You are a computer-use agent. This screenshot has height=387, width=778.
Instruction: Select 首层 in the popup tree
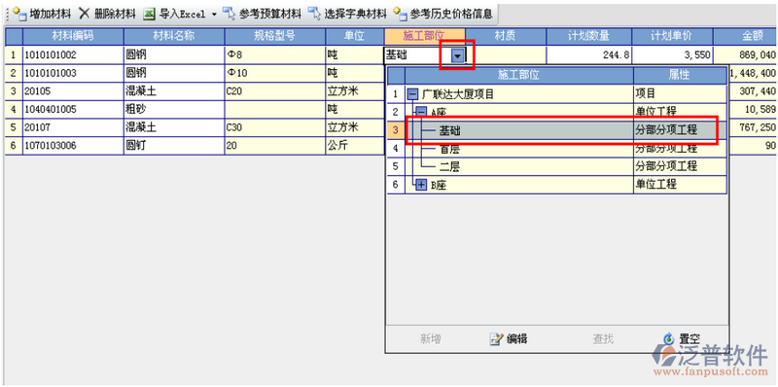point(449,149)
